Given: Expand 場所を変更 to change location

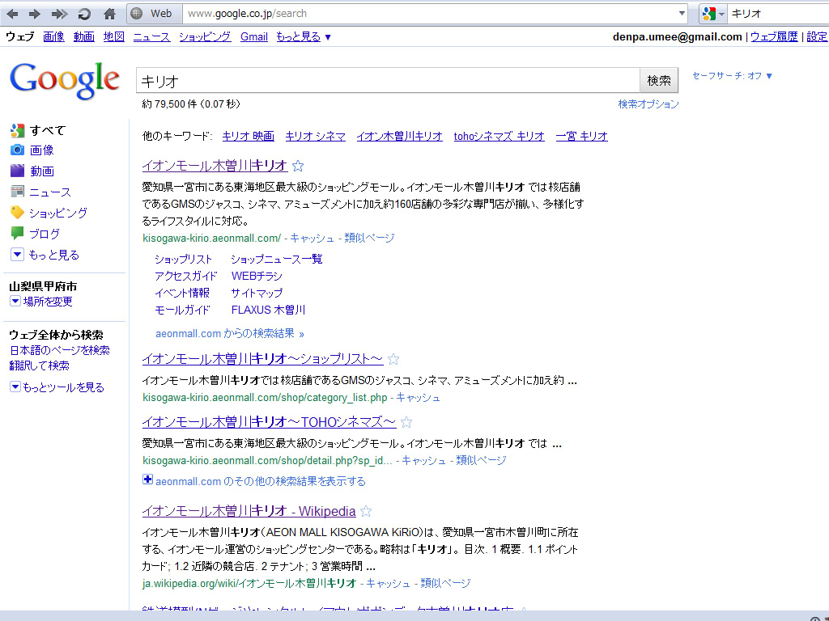Looking at the screenshot, I should pyautogui.click(x=41, y=302).
